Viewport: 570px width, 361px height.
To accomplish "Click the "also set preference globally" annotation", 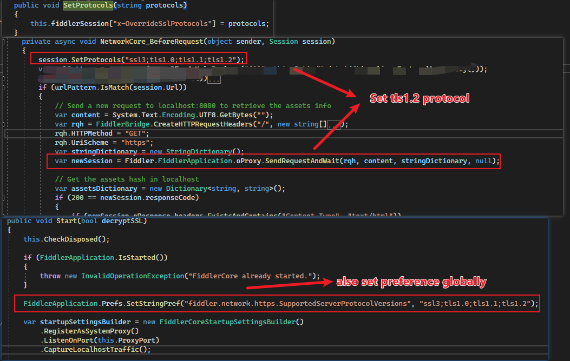I will point(411,282).
